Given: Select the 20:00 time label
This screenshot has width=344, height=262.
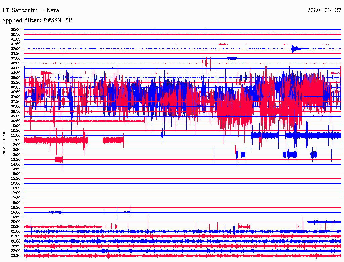Looking at the screenshot, I should coord(16,222).
